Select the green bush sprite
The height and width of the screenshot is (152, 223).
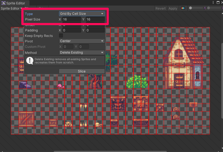tap(137, 82)
